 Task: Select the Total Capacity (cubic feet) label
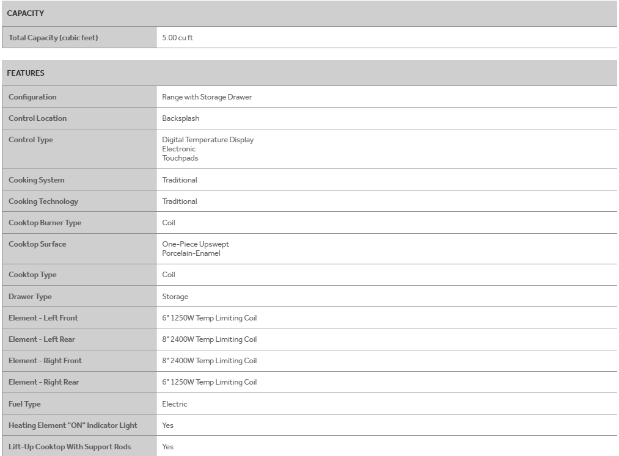[x=53, y=38]
